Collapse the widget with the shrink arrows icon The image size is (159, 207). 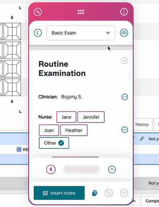[x=38, y=12]
